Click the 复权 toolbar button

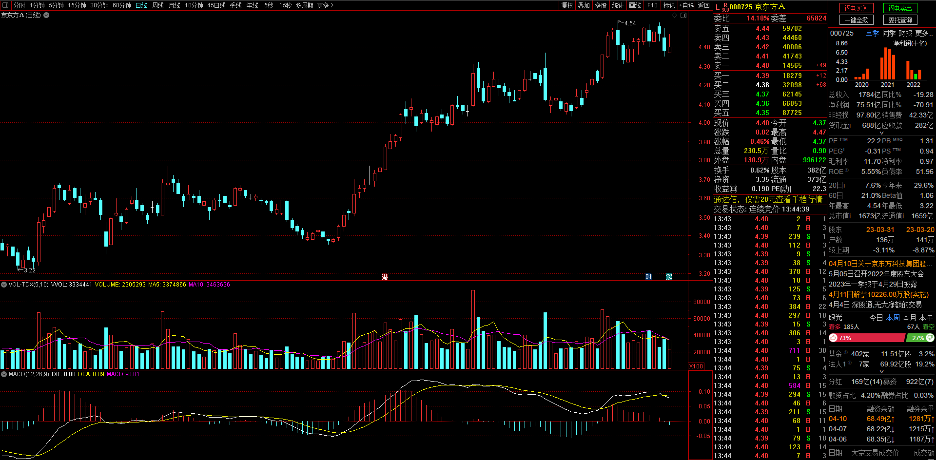(567, 5)
